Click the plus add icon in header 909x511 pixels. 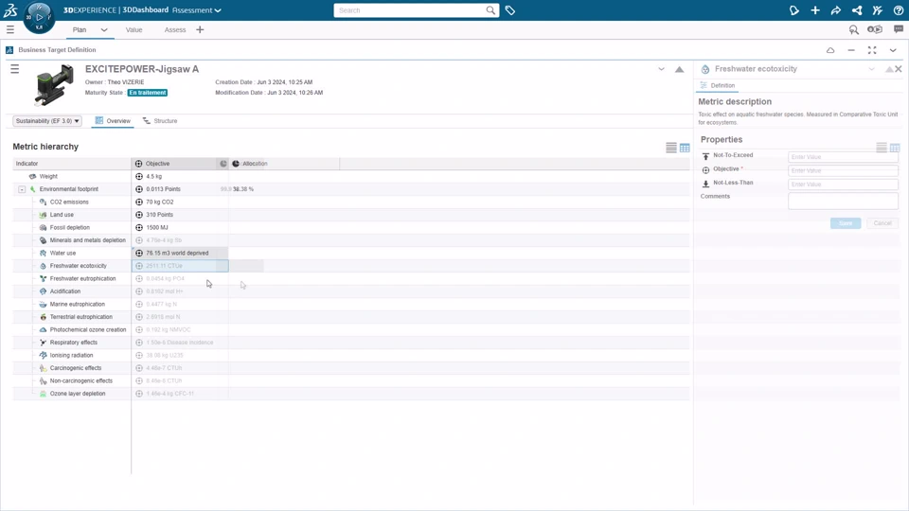pyautogui.click(x=815, y=10)
